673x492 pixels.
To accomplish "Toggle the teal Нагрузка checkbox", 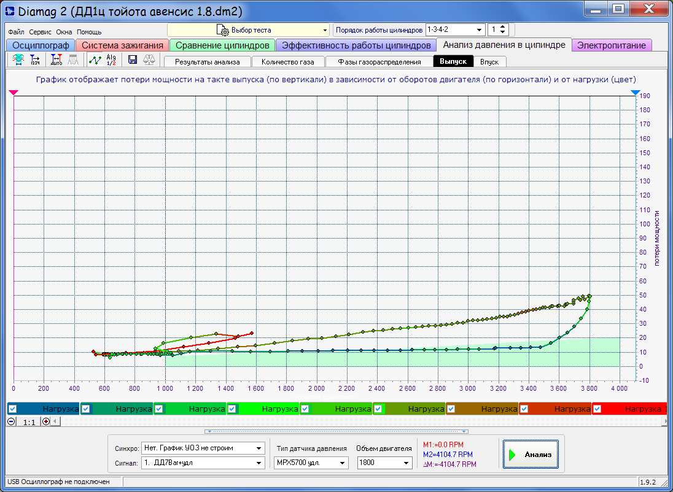I will 85,409.
